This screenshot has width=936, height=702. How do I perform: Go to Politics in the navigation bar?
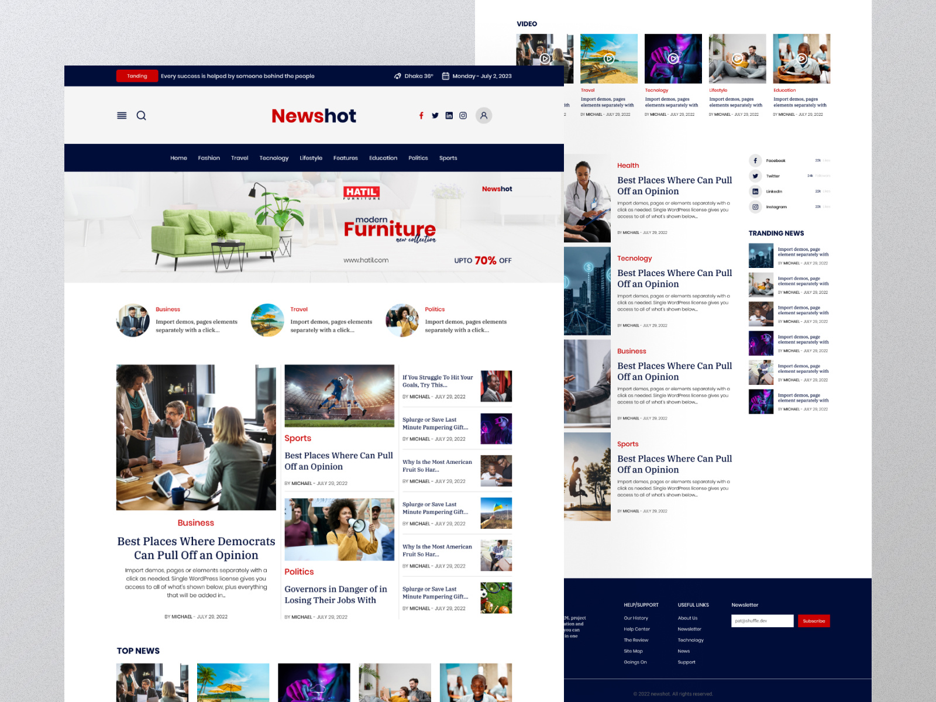tap(418, 158)
